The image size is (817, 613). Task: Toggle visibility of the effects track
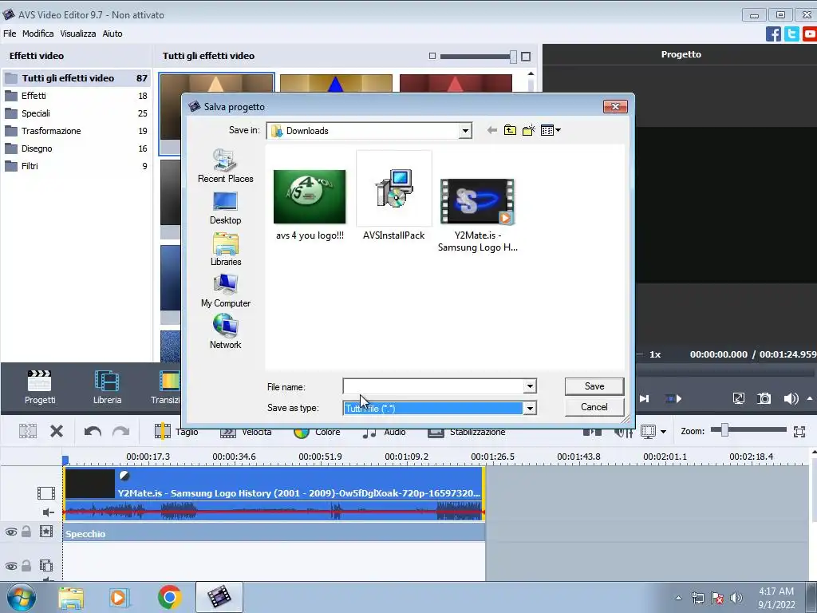point(11,532)
